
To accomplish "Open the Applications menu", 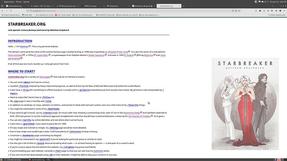I will [x=9, y=2].
